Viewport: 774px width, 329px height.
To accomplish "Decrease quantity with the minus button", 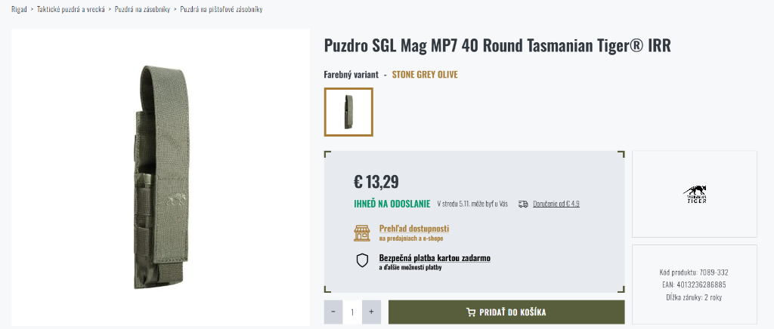I will (333, 312).
